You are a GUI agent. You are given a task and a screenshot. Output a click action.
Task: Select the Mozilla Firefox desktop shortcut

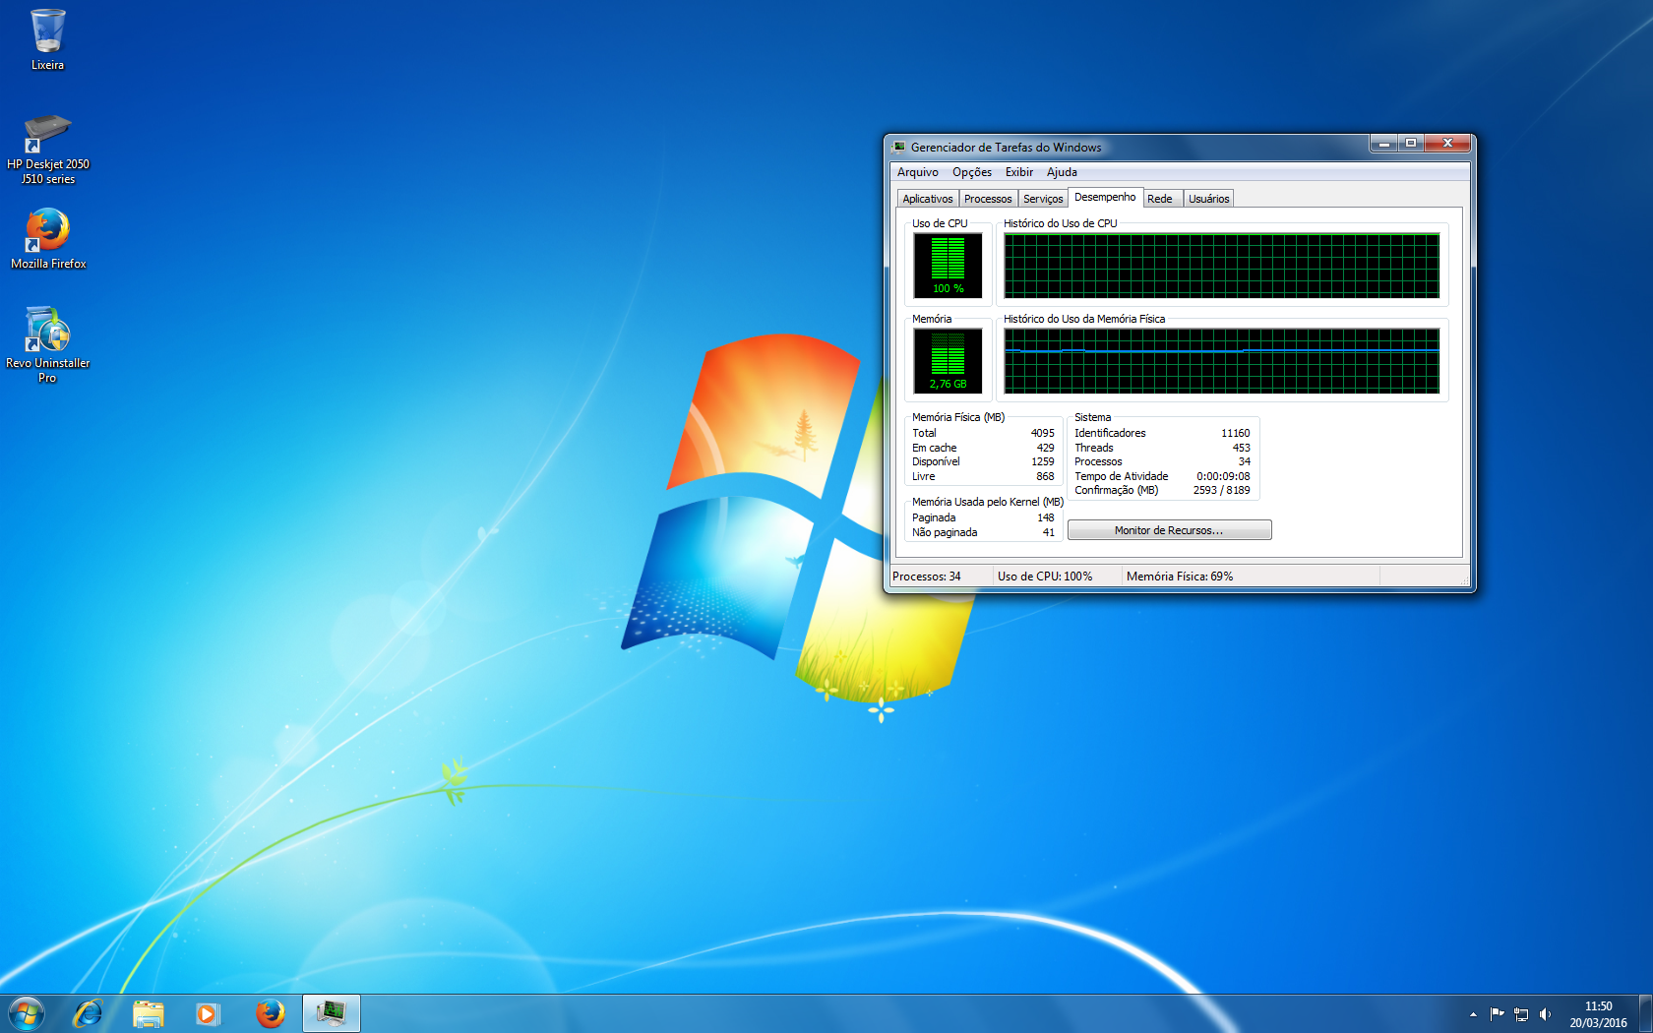click(x=47, y=239)
